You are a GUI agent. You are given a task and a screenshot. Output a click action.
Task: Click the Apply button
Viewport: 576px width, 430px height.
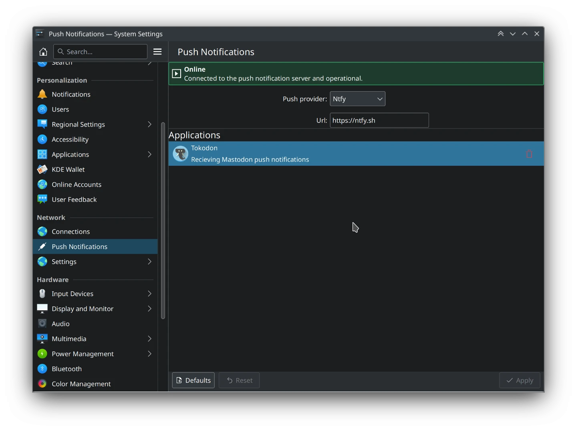pos(520,380)
